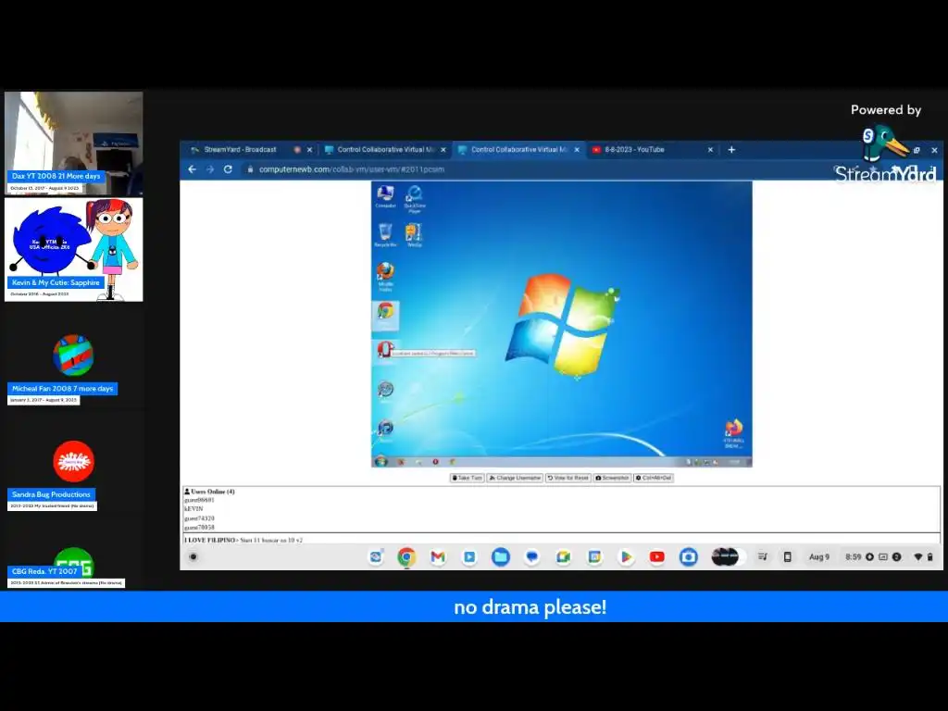This screenshot has width=948, height=711.
Task: Open a new browser tab
Action: coord(731,149)
